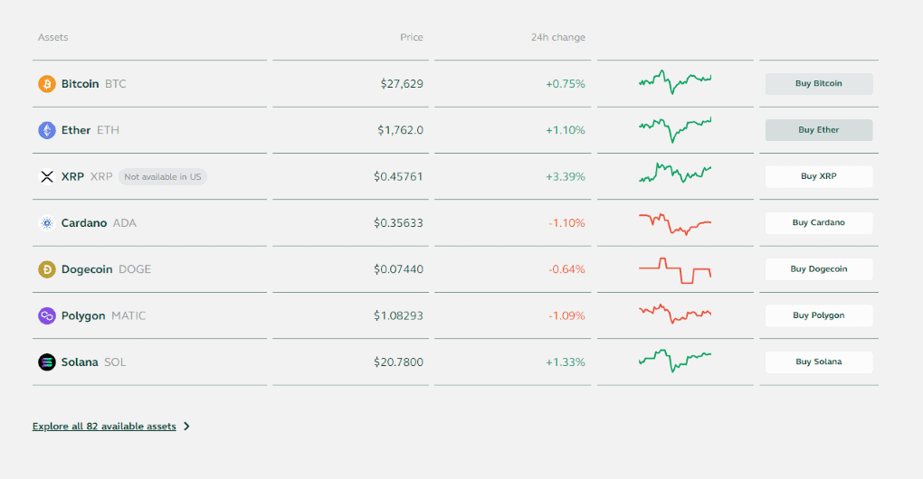
Task: Click the Price column header
Action: point(412,37)
